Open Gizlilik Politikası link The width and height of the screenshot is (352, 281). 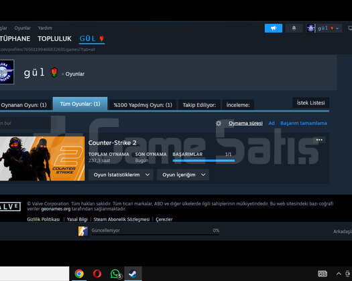click(x=44, y=219)
